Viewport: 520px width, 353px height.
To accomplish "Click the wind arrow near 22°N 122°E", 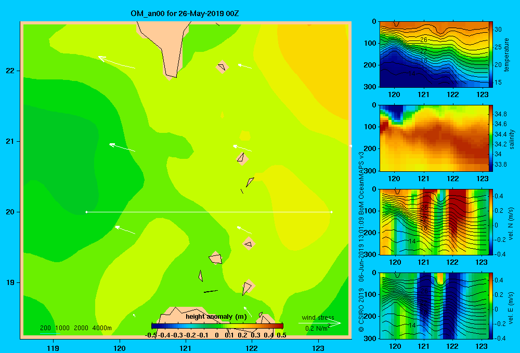I will (x=245, y=66).
